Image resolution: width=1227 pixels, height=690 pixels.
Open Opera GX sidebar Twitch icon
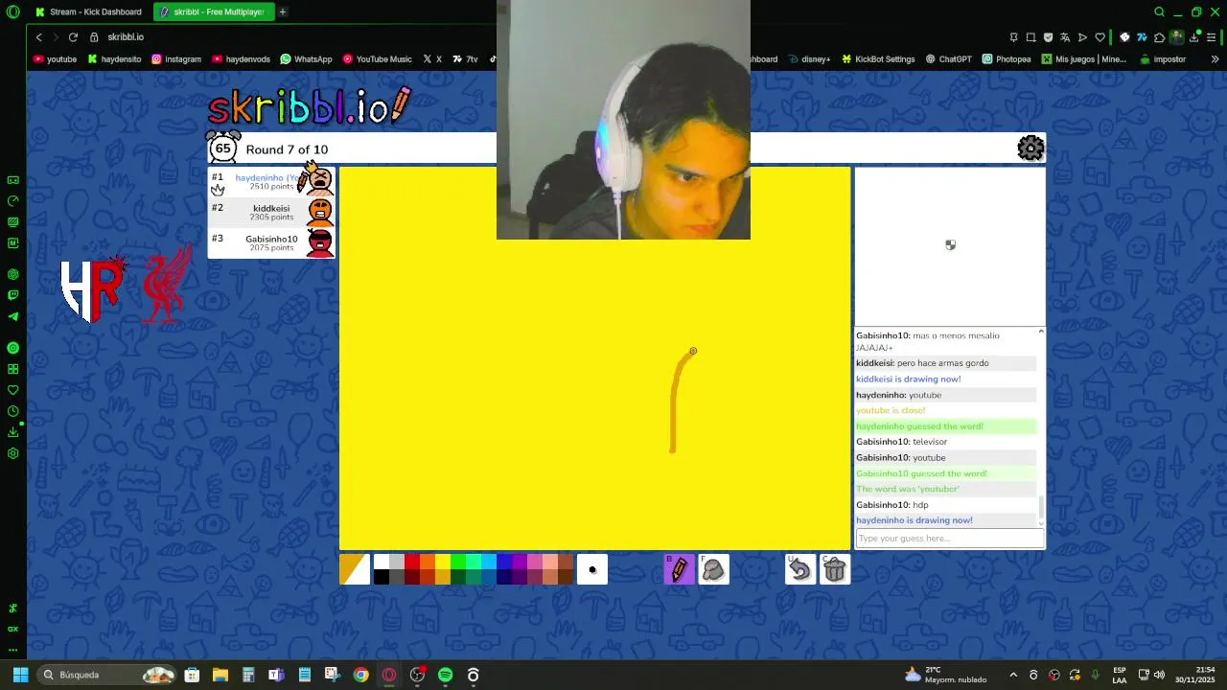pyautogui.click(x=12, y=295)
